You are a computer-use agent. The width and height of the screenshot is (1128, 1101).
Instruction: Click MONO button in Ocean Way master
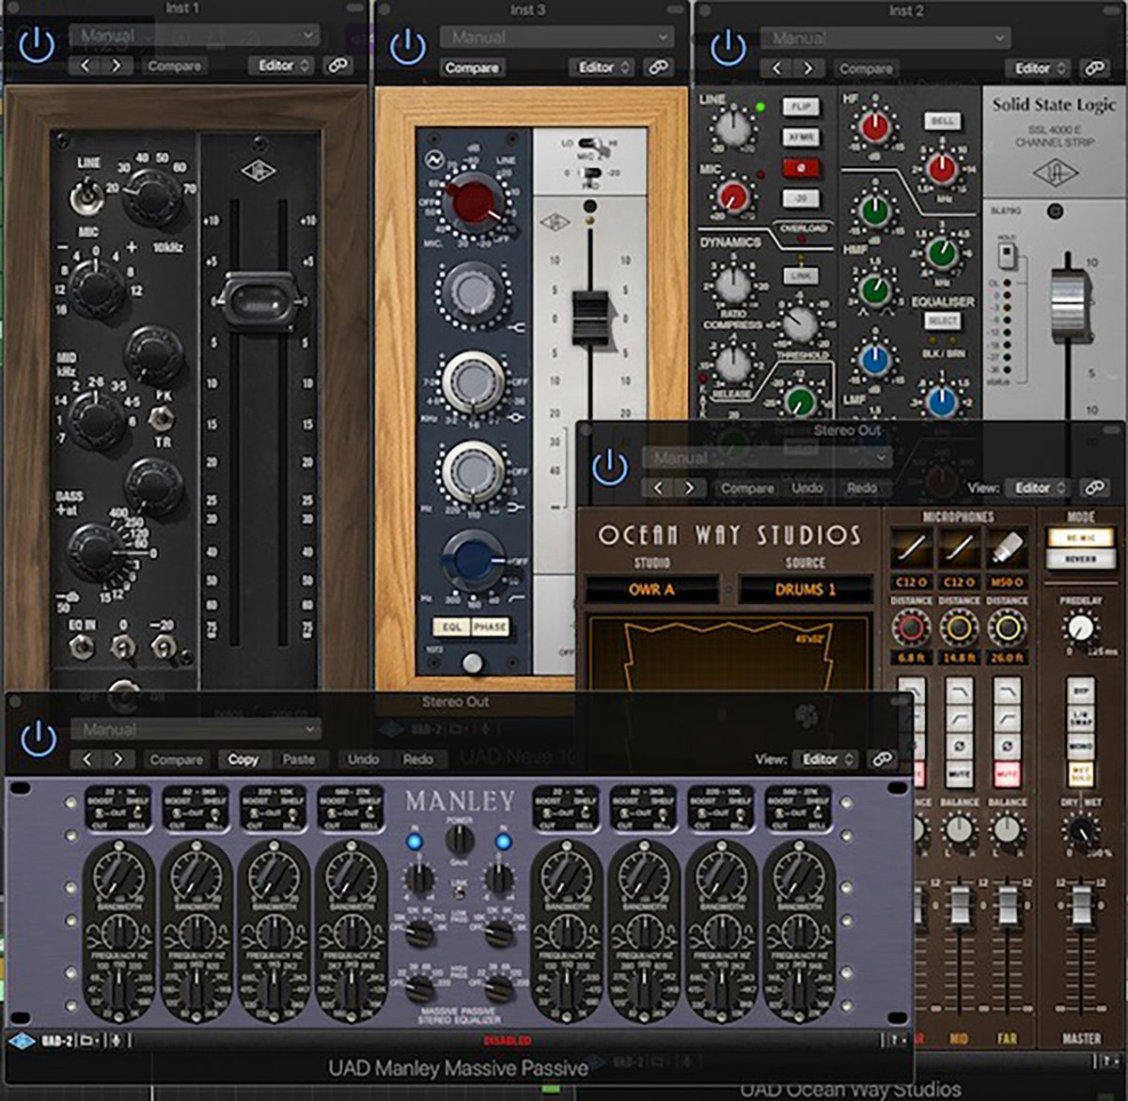[1081, 747]
